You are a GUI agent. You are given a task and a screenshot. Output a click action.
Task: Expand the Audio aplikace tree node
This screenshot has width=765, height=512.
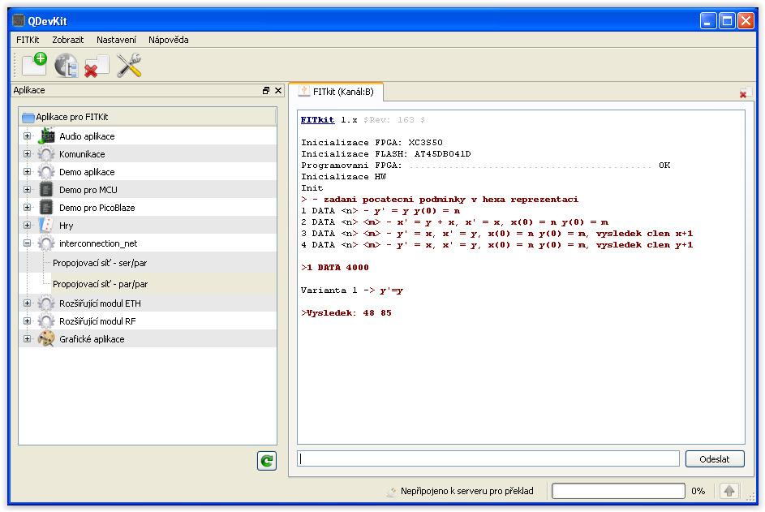(x=28, y=136)
